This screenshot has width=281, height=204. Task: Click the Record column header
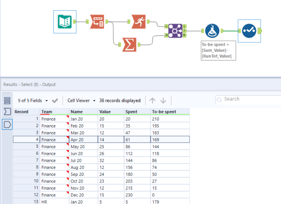coord(26,112)
